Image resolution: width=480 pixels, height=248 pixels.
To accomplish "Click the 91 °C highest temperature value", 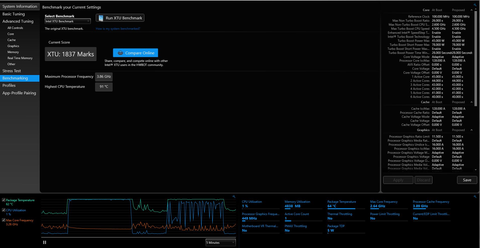I will [104, 87].
